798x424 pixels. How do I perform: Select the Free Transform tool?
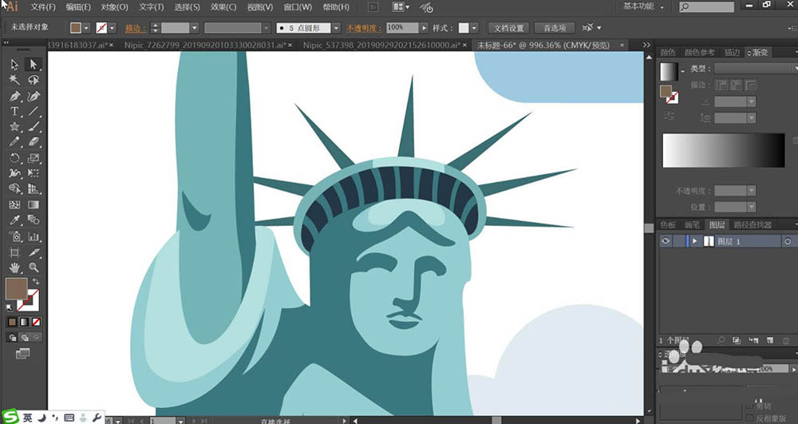(34, 173)
